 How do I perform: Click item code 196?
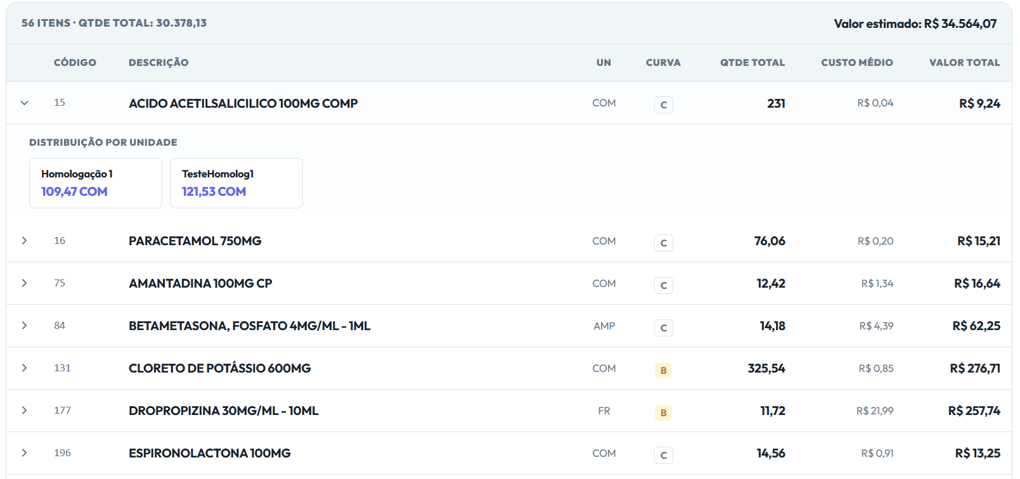tap(62, 452)
